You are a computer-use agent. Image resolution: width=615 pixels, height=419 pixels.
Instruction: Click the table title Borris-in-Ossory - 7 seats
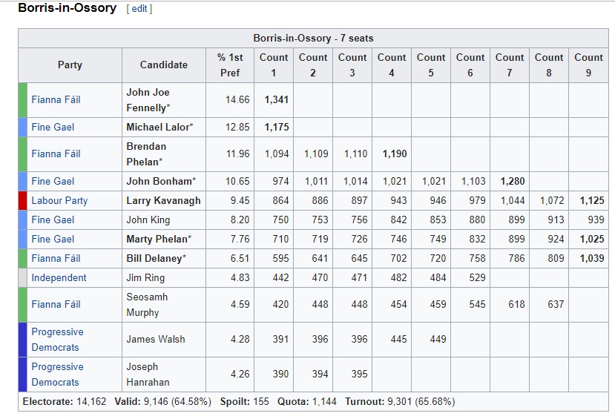point(313,39)
